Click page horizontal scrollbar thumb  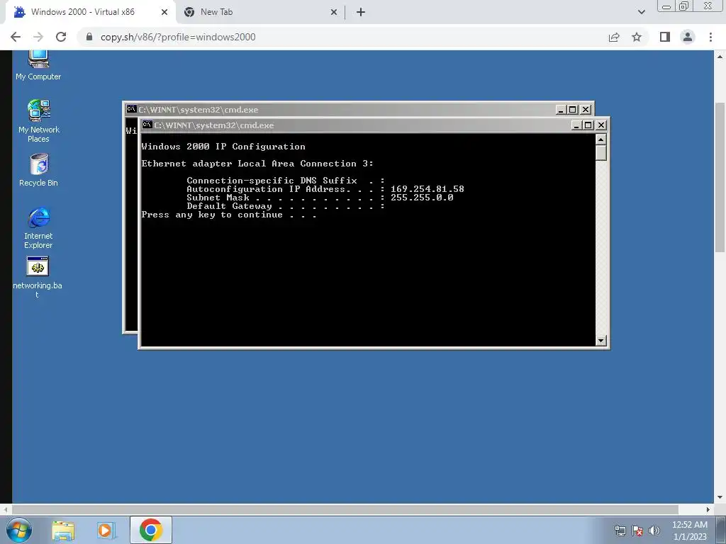[x=345, y=510]
